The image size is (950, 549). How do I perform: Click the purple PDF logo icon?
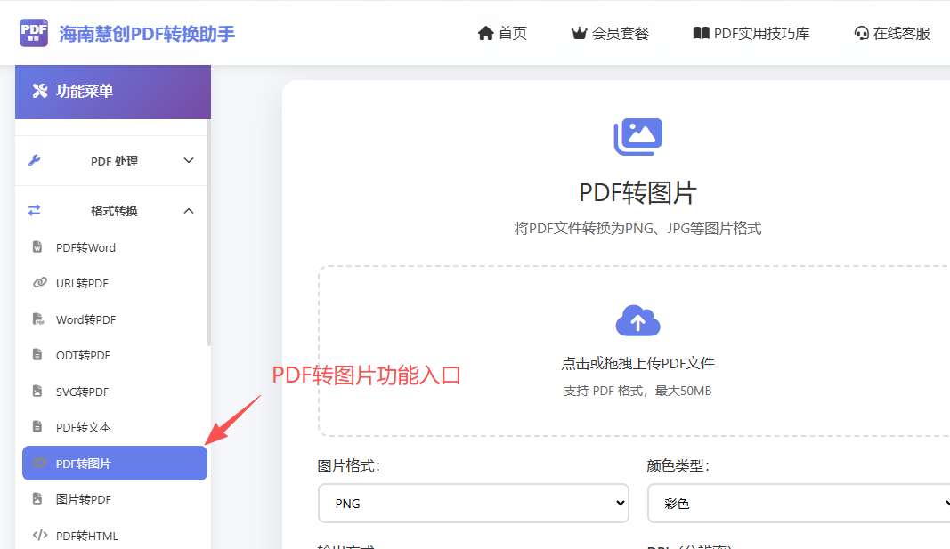pos(34,33)
